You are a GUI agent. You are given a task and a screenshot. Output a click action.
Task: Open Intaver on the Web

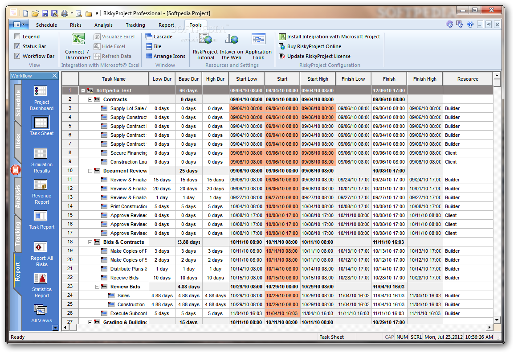pos(232,46)
